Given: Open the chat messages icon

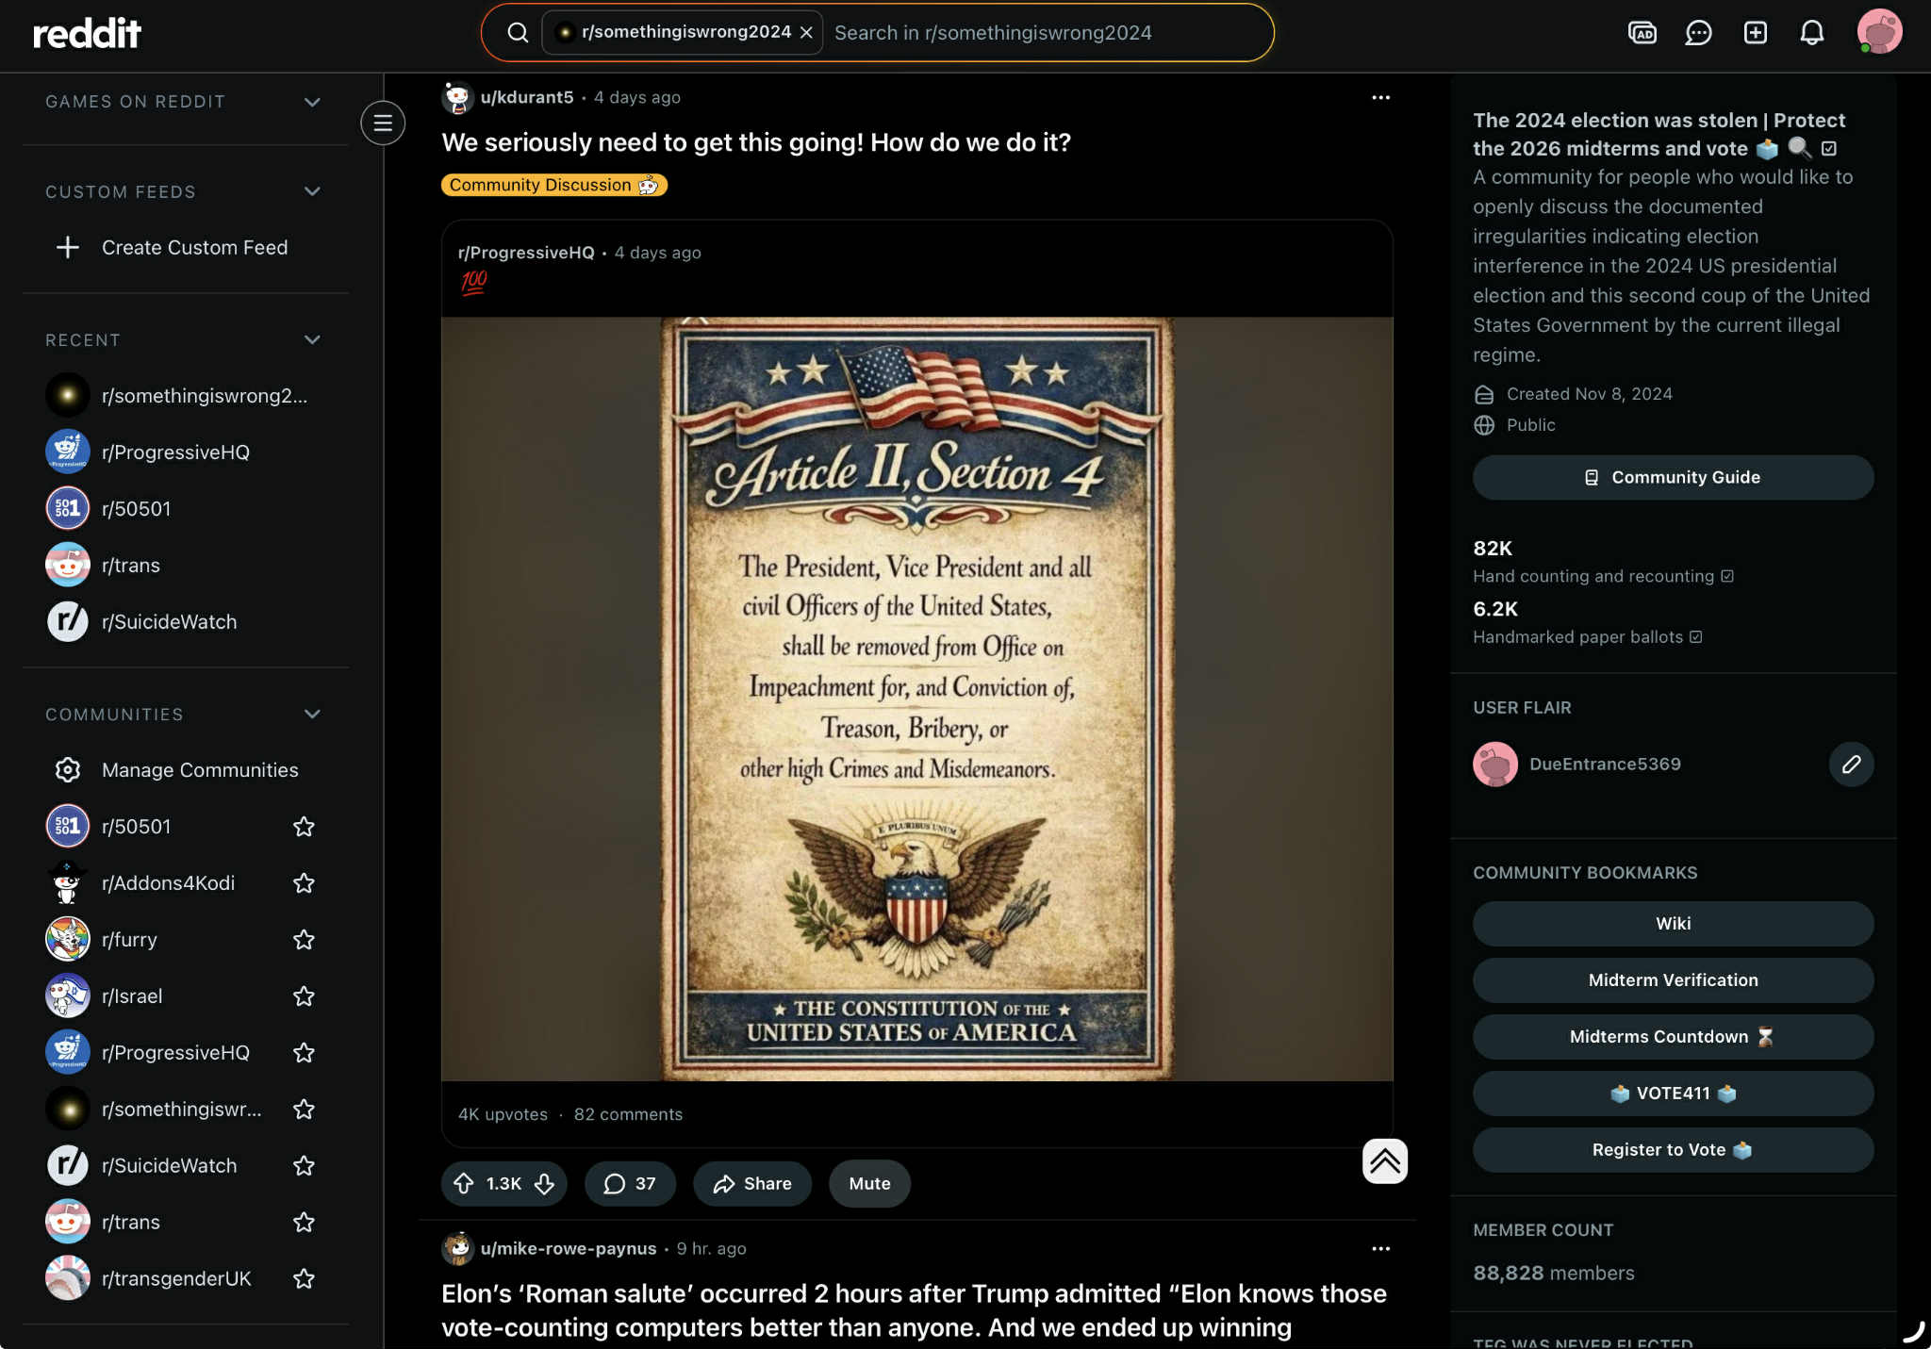Looking at the screenshot, I should (1698, 33).
